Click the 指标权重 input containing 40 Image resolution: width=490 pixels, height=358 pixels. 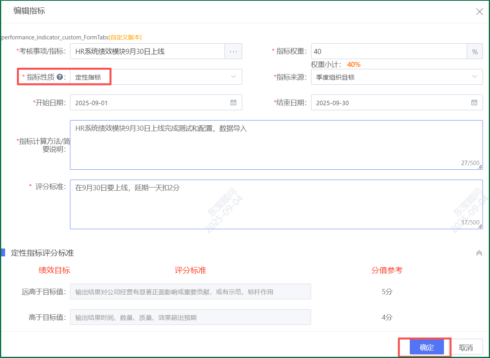pyautogui.click(x=389, y=52)
